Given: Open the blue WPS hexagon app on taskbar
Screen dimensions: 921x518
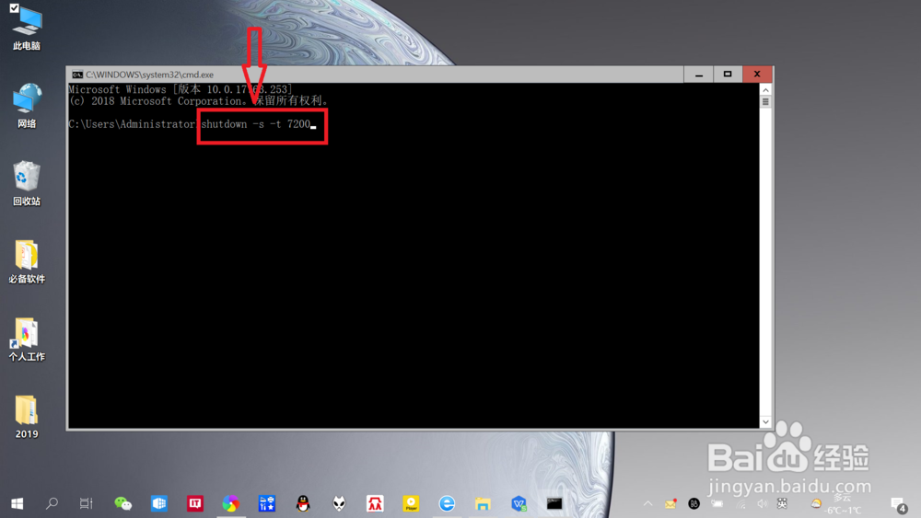Looking at the screenshot, I should tap(519, 503).
